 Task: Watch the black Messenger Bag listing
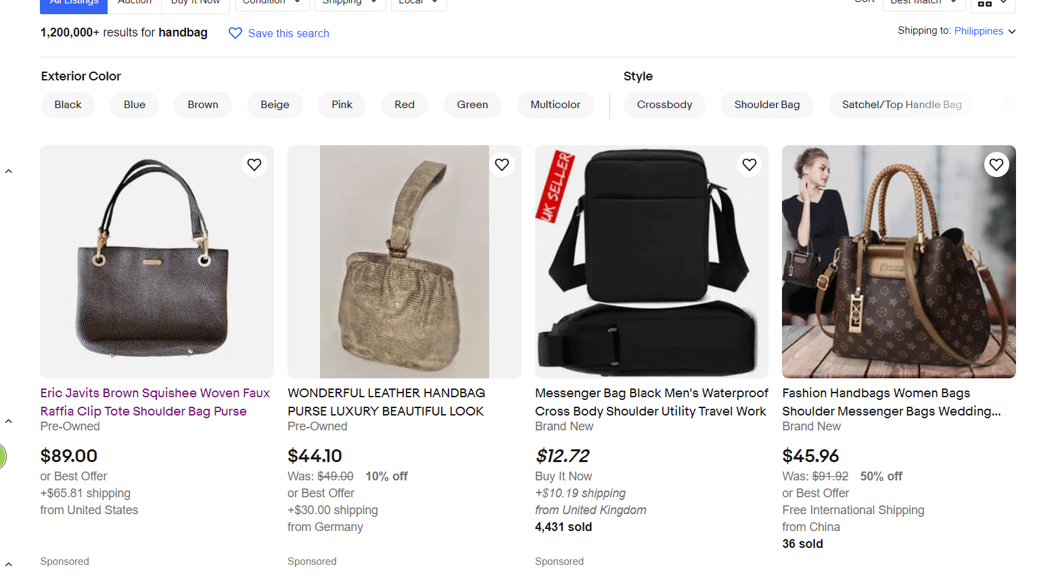pyautogui.click(x=750, y=165)
